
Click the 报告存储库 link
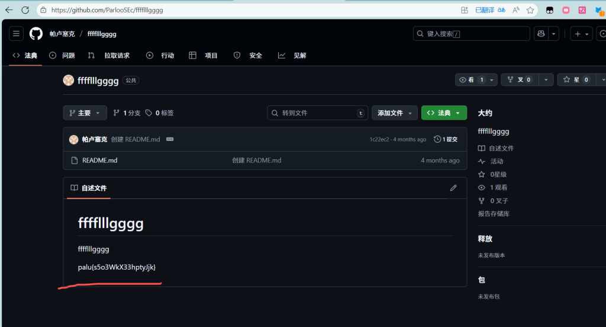(x=494, y=213)
